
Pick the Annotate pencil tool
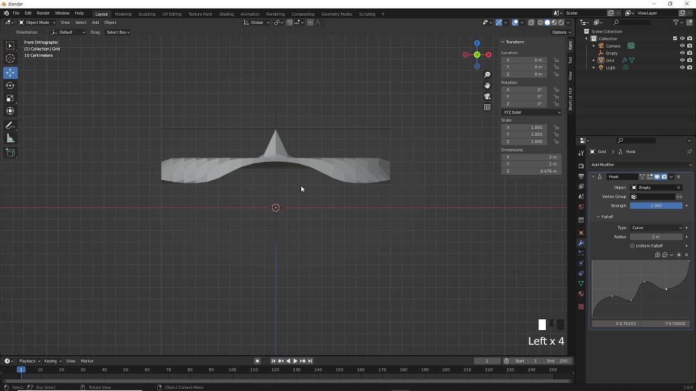(x=10, y=125)
